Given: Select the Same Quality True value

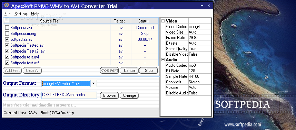Looking at the screenshot, I should coord(200,49).
